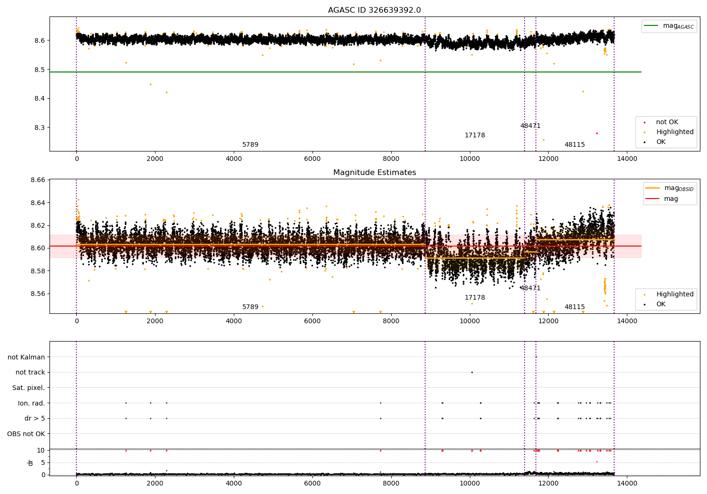Click OBSID label 17178 in Magnitude Estimates plot

click(x=475, y=298)
